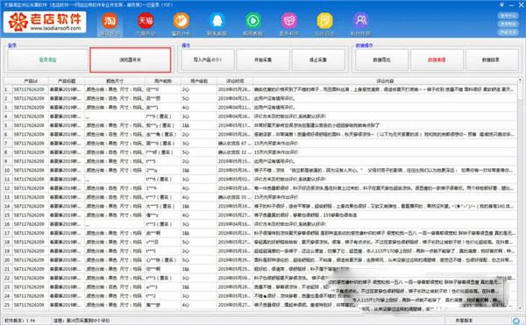Click the Laodian Software logo

pos(45,22)
